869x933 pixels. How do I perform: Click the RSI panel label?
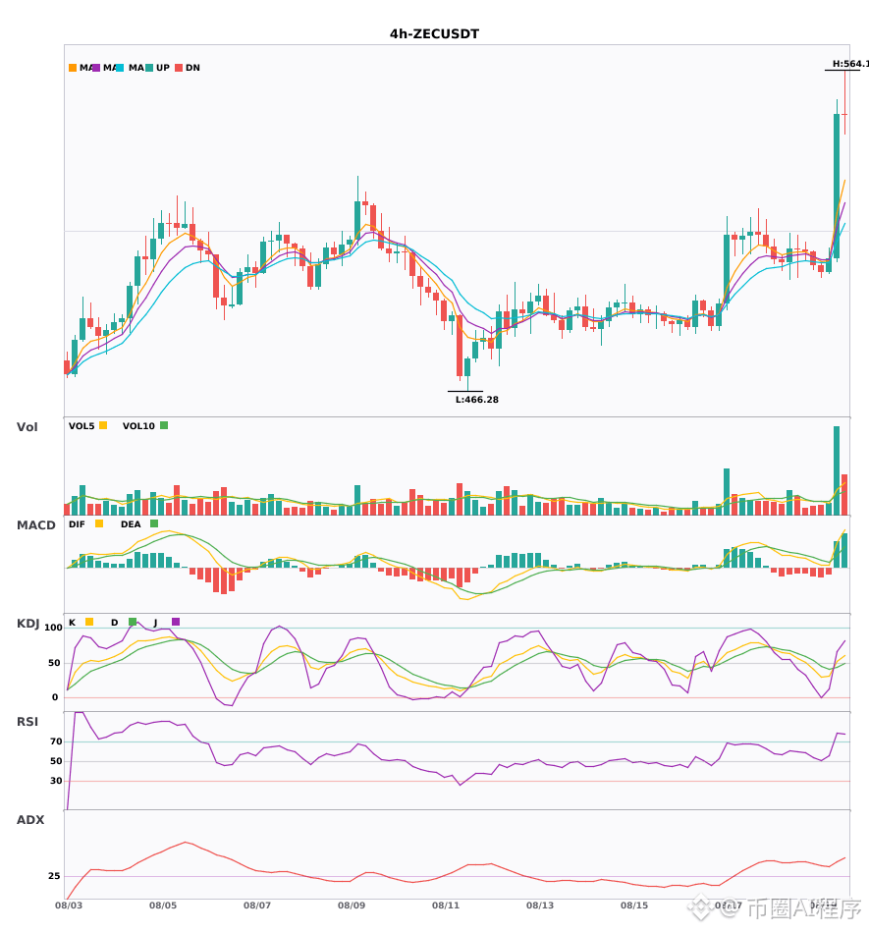click(27, 722)
